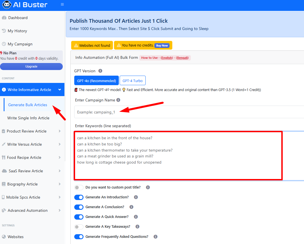Expand the SaaS Review Article chevron
Viewport: 304px width, 244px height.
pyautogui.click(x=59, y=171)
